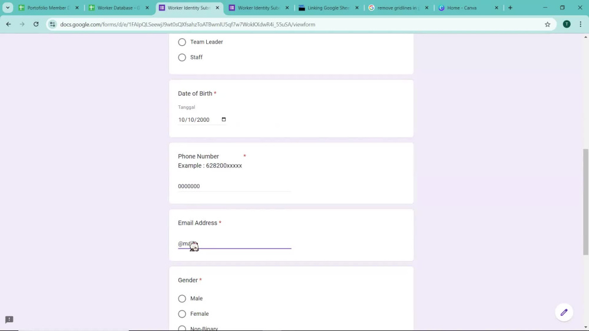This screenshot has width=589, height=331.
Task: Choose Female for Gender
Action: [182, 314]
